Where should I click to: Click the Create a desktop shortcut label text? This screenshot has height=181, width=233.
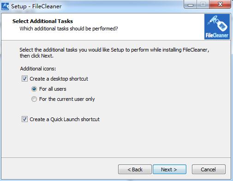pos(59,79)
